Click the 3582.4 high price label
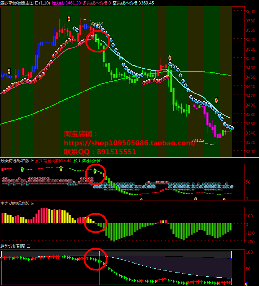 tap(97, 23)
